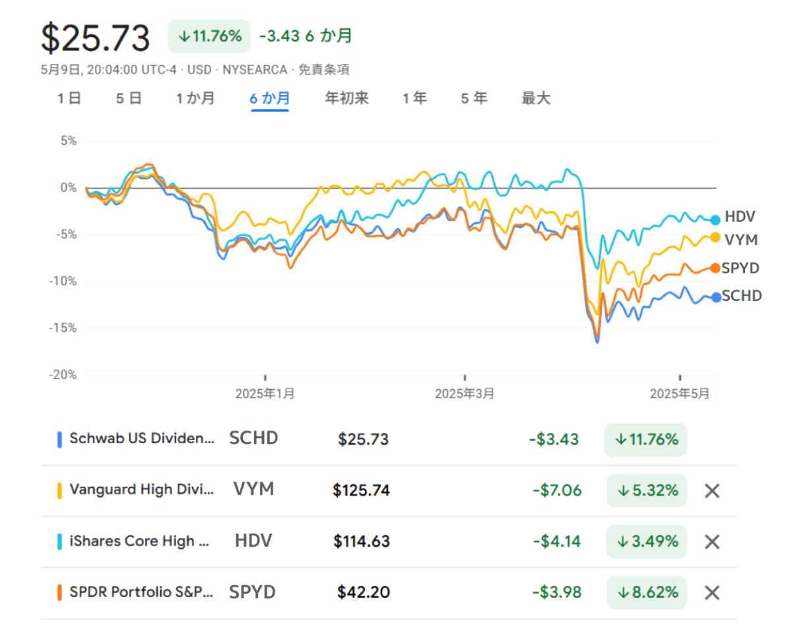Click the VYM label beside the chart
Screen dimensions: 792x626
pyautogui.click(x=740, y=241)
